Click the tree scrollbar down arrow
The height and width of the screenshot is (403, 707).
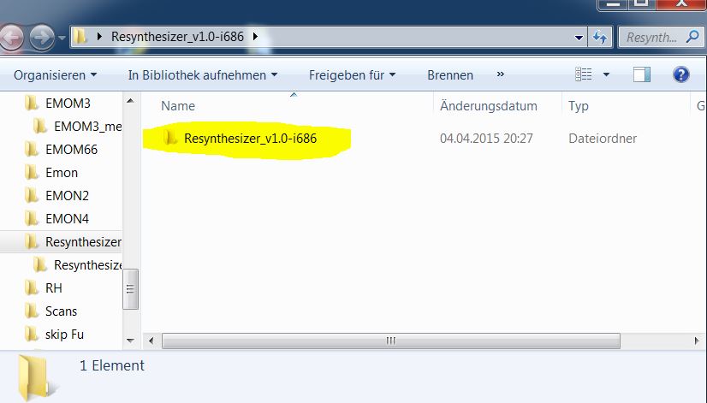coord(130,341)
